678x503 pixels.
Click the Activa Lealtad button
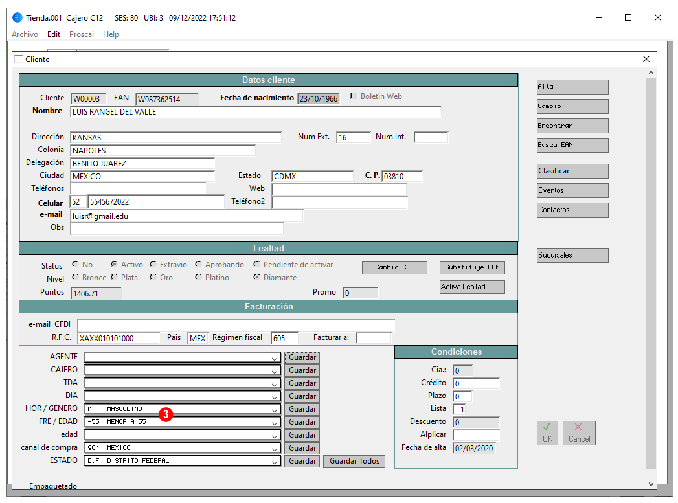point(472,287)
